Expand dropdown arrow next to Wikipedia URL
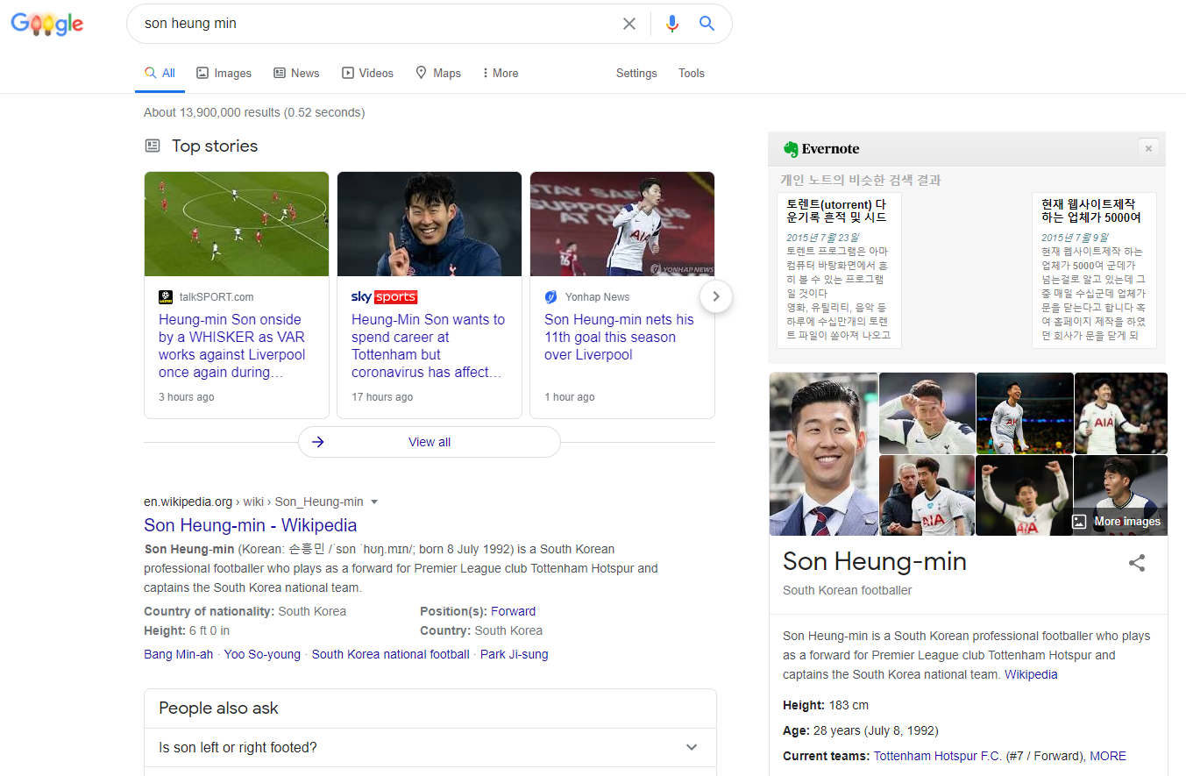This screenshot has width=1186, height=776. (x=374, y=502)
